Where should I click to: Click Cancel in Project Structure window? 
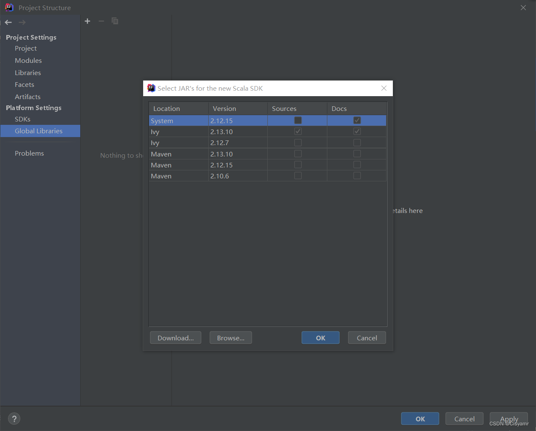(x=465, y=419)
